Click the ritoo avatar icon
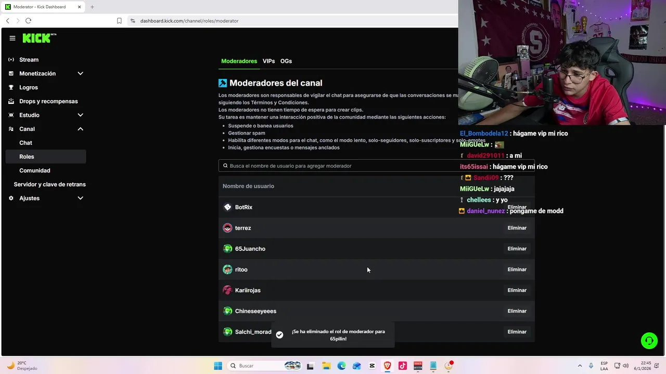Viewport: 666px width, 374px height. pyautogui.click(x=227, y=269)
